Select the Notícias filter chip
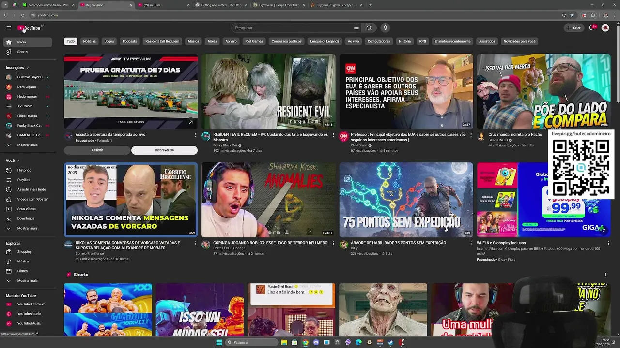Image resolution: width=620 pixels, height=348 pixels. (90, 42)
